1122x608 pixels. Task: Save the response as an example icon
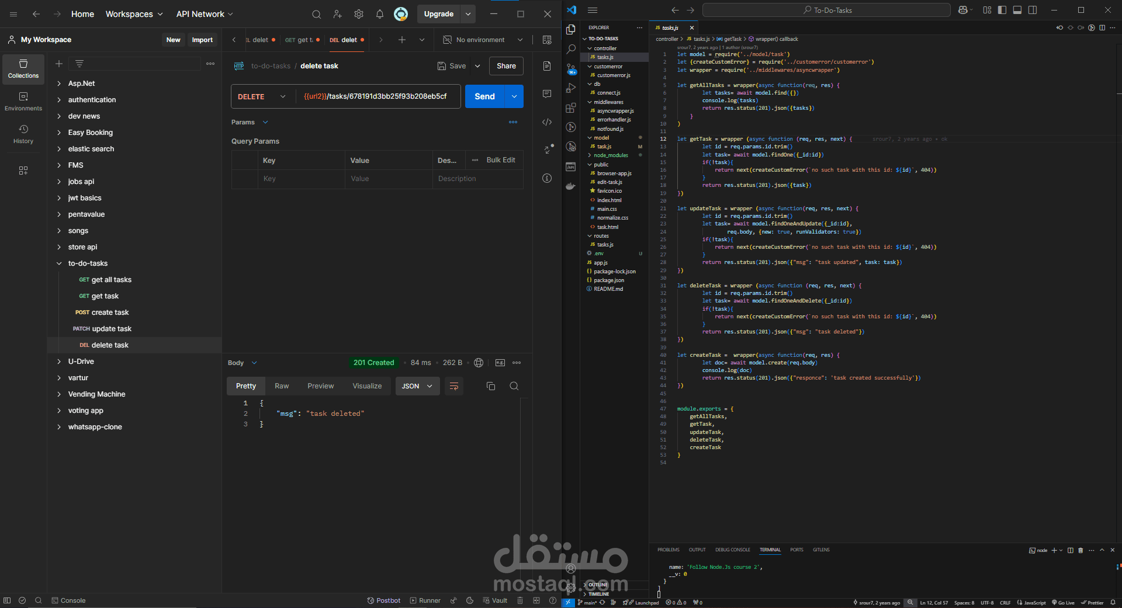point(500,363)
